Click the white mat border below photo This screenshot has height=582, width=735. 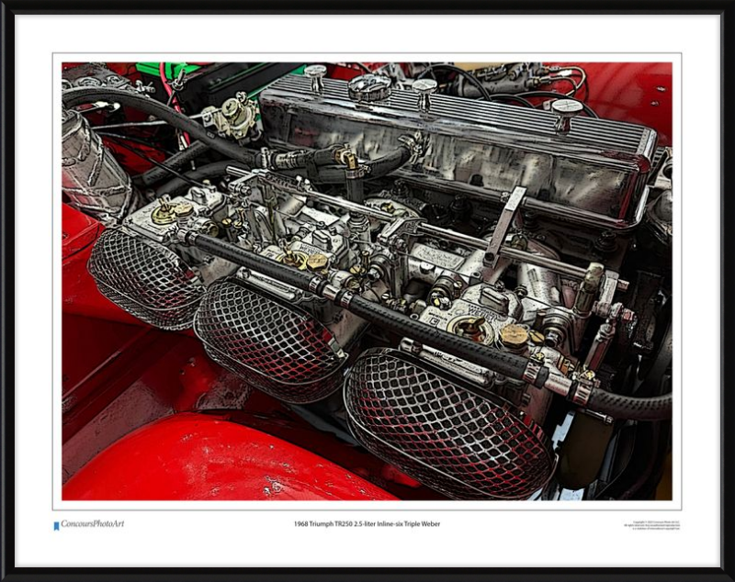click(367, 547)
